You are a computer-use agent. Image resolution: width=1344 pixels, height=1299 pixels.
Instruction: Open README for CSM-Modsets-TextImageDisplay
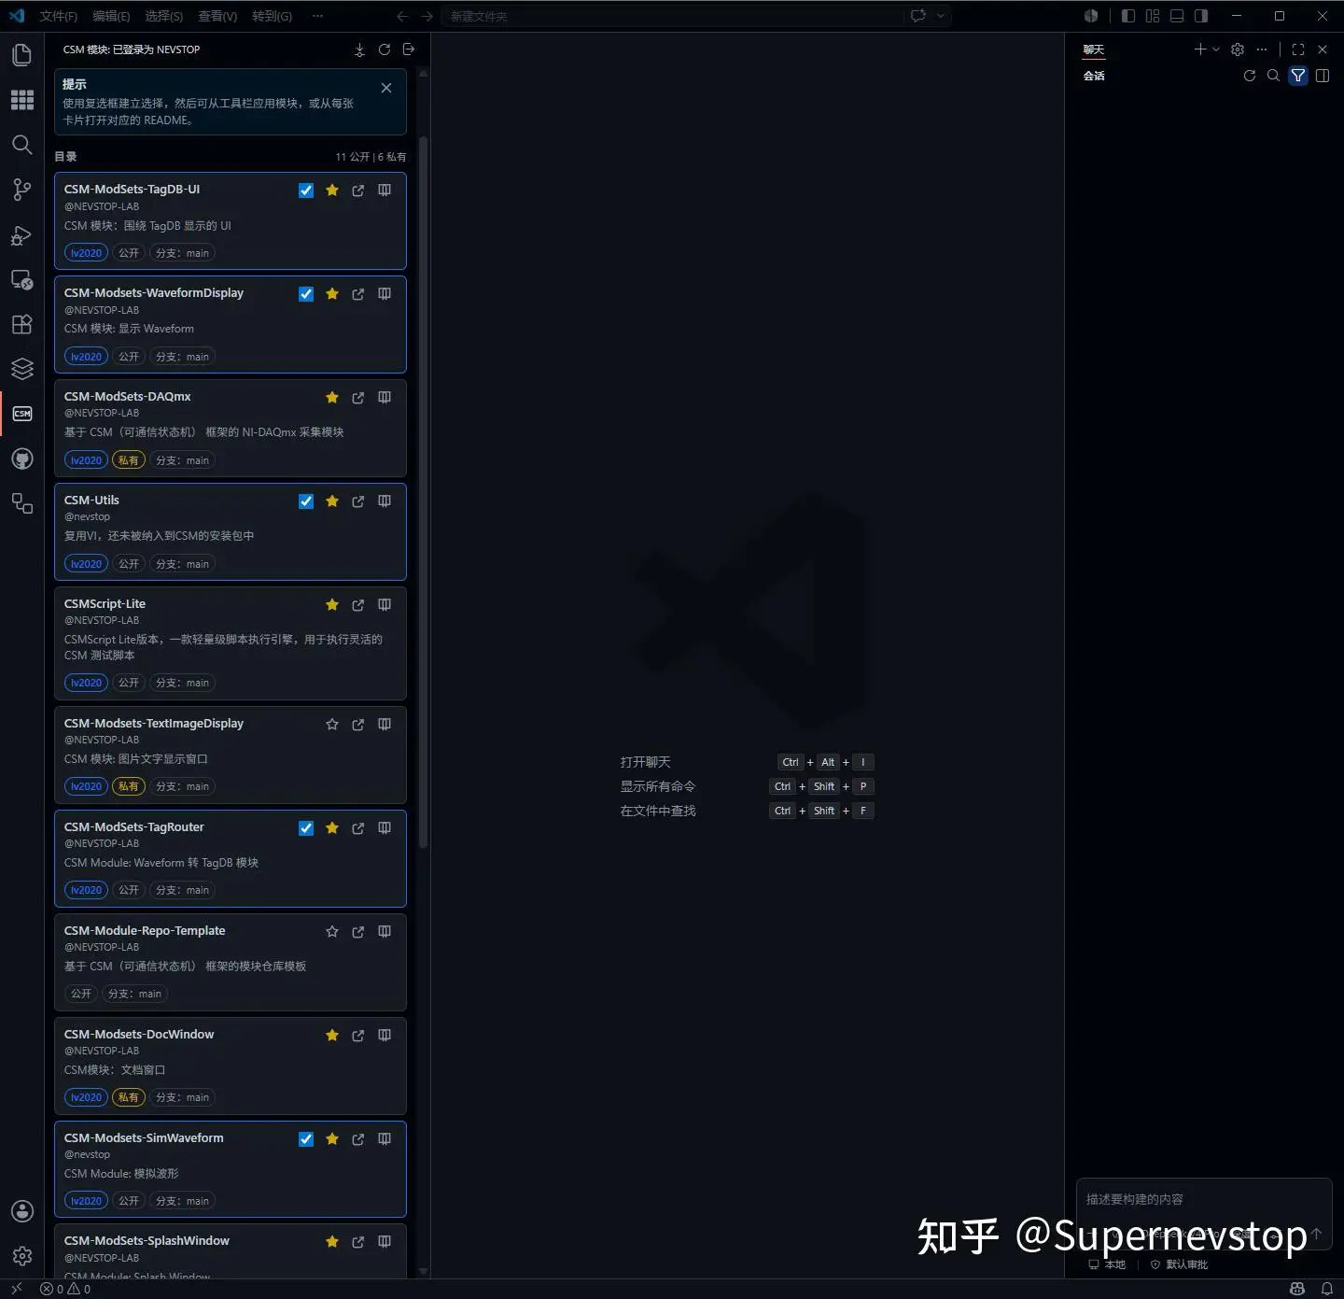pos(385,725)
